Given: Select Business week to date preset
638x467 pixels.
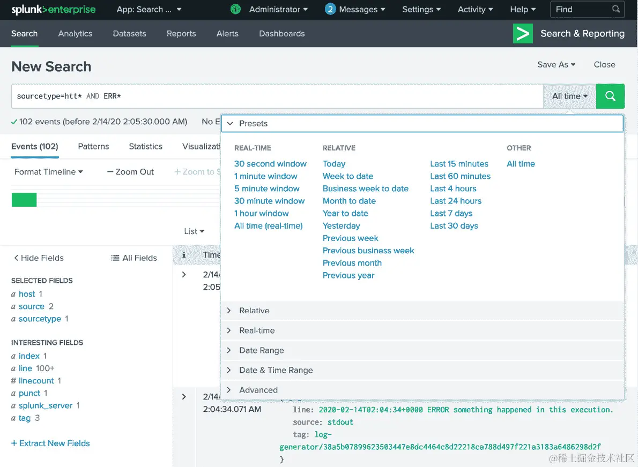Looking at the screenshot, I should point(366,189).
